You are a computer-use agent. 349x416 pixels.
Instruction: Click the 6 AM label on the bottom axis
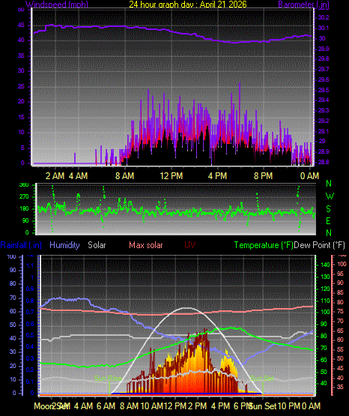(106, 406)
